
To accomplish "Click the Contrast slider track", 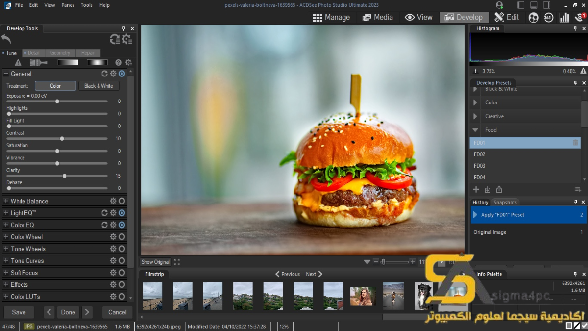I will click(57, 139).
